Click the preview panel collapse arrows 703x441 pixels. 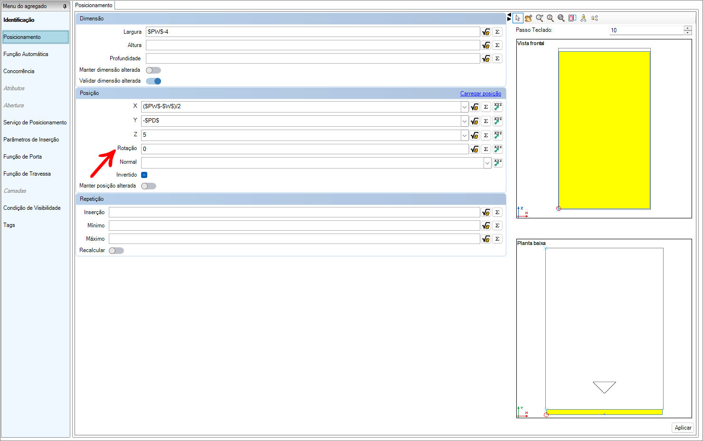509,17
